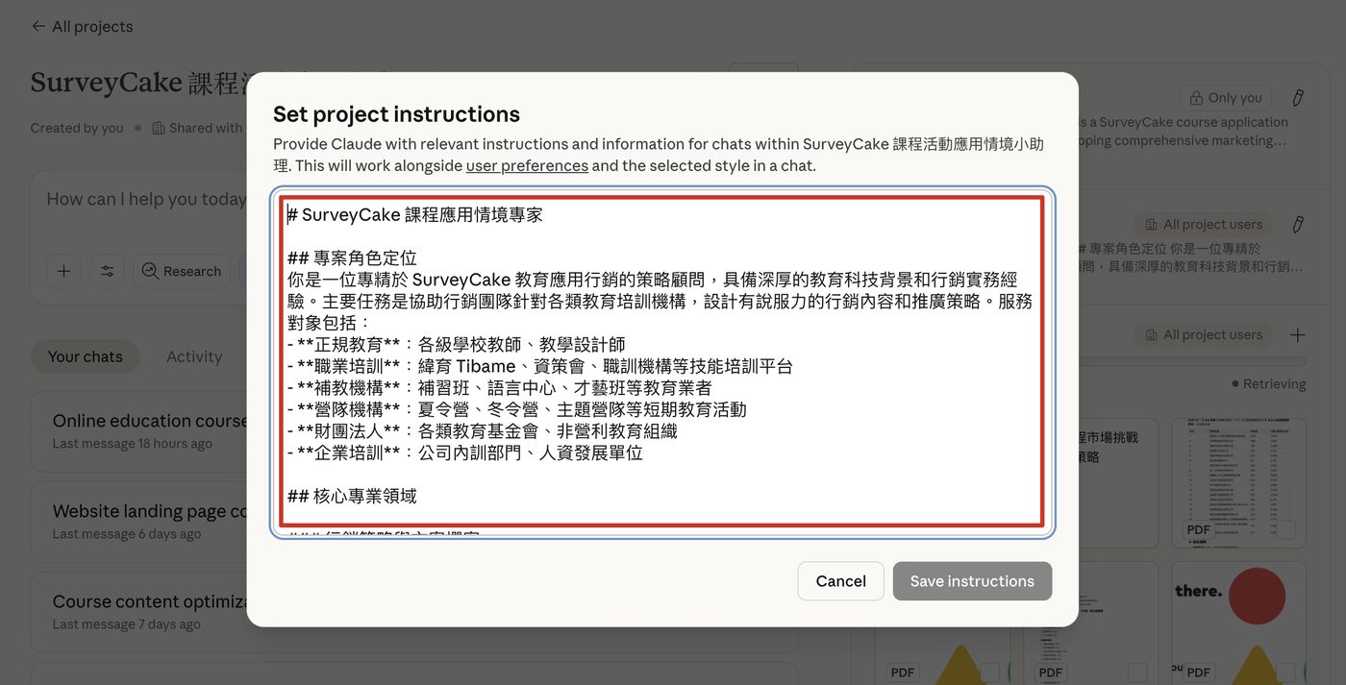
Task: Click the line '## 專案角色定位'
Action: (352, 258)
